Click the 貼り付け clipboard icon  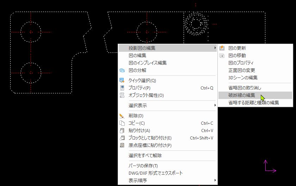[122, 131]
